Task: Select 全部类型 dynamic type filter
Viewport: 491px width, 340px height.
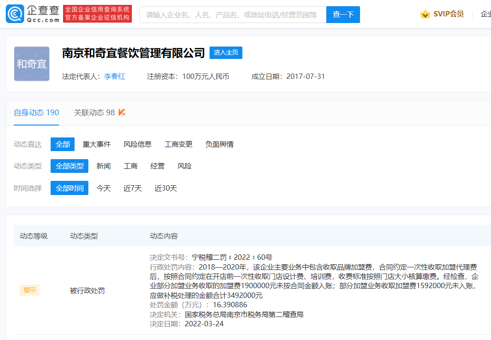Action: tap(70, 166)
